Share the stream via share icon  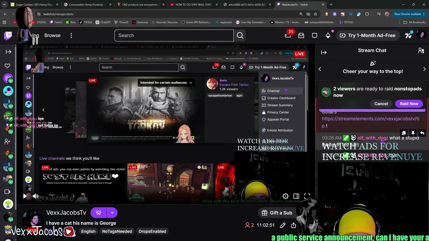294,225
